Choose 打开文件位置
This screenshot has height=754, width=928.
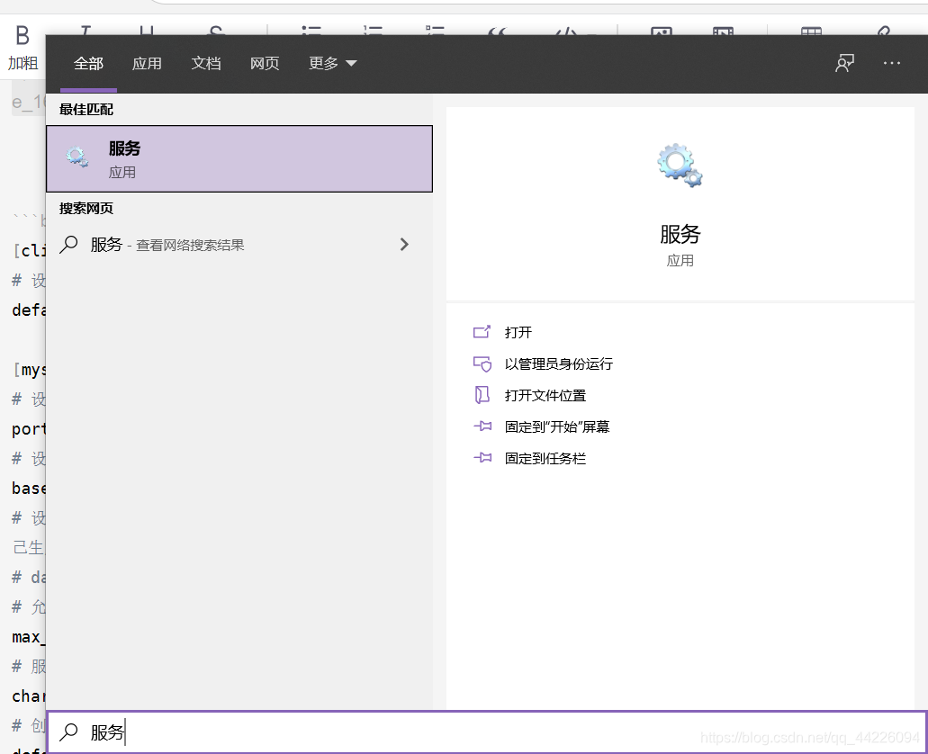[545, 395]
